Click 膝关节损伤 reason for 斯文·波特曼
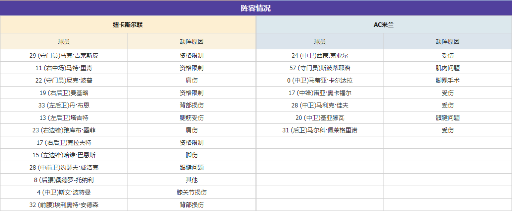Viewport: 512px width, 211px height. coord(192,193)
